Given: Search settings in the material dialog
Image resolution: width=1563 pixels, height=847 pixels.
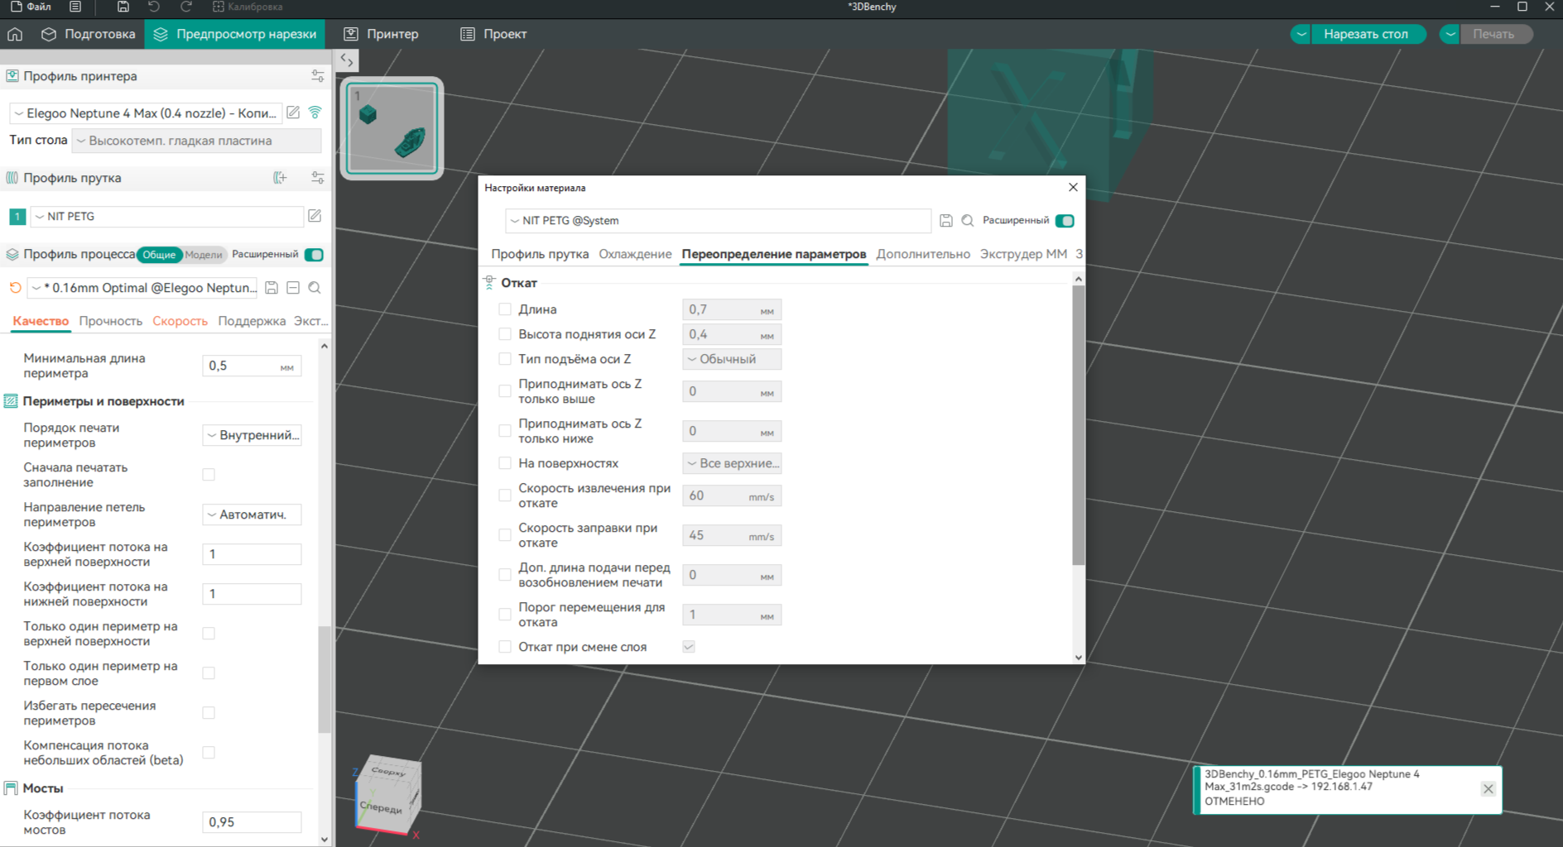Looking at the screenshot, I should tap(968, 221).
